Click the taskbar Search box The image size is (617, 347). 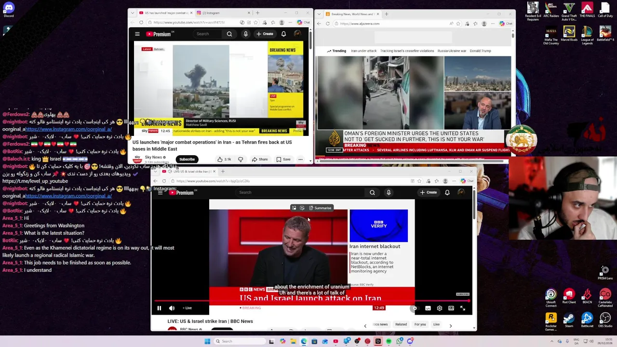[x=240, y=341]
